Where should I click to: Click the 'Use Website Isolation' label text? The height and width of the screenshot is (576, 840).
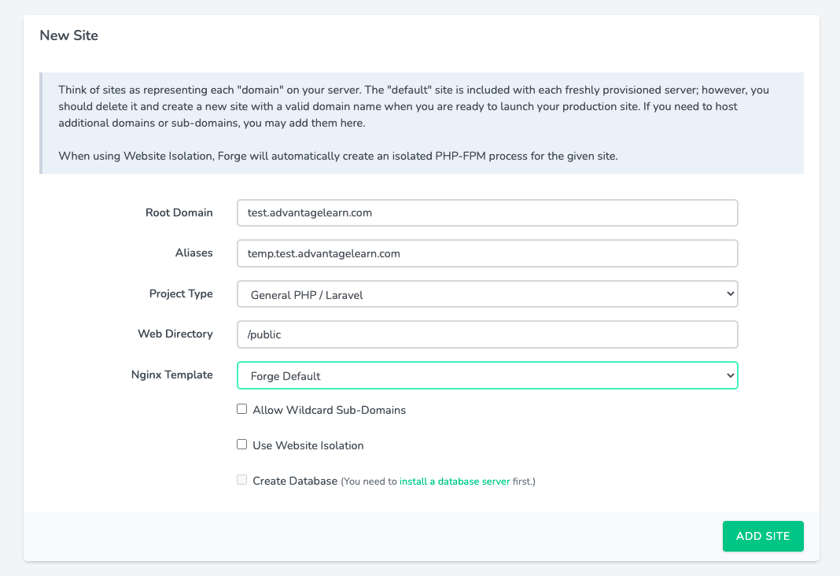pyautogui.click(x=308, y=445)
